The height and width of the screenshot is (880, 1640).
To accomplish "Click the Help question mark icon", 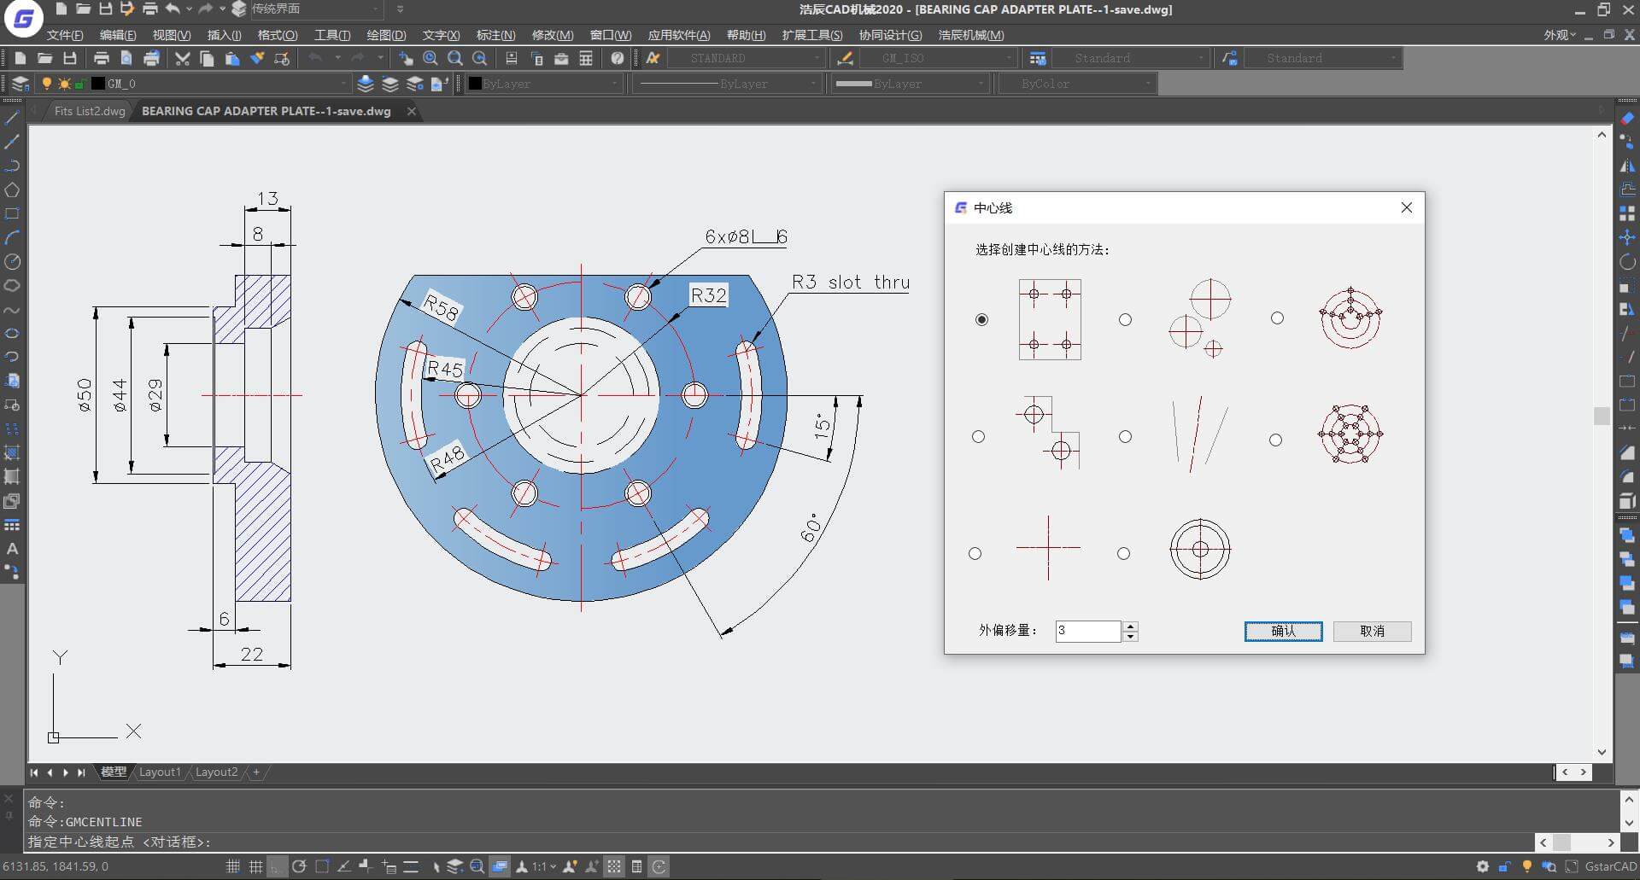I will [x=618, y=58].
